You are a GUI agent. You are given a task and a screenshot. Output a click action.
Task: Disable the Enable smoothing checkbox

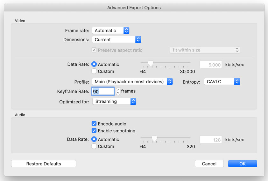94,131
